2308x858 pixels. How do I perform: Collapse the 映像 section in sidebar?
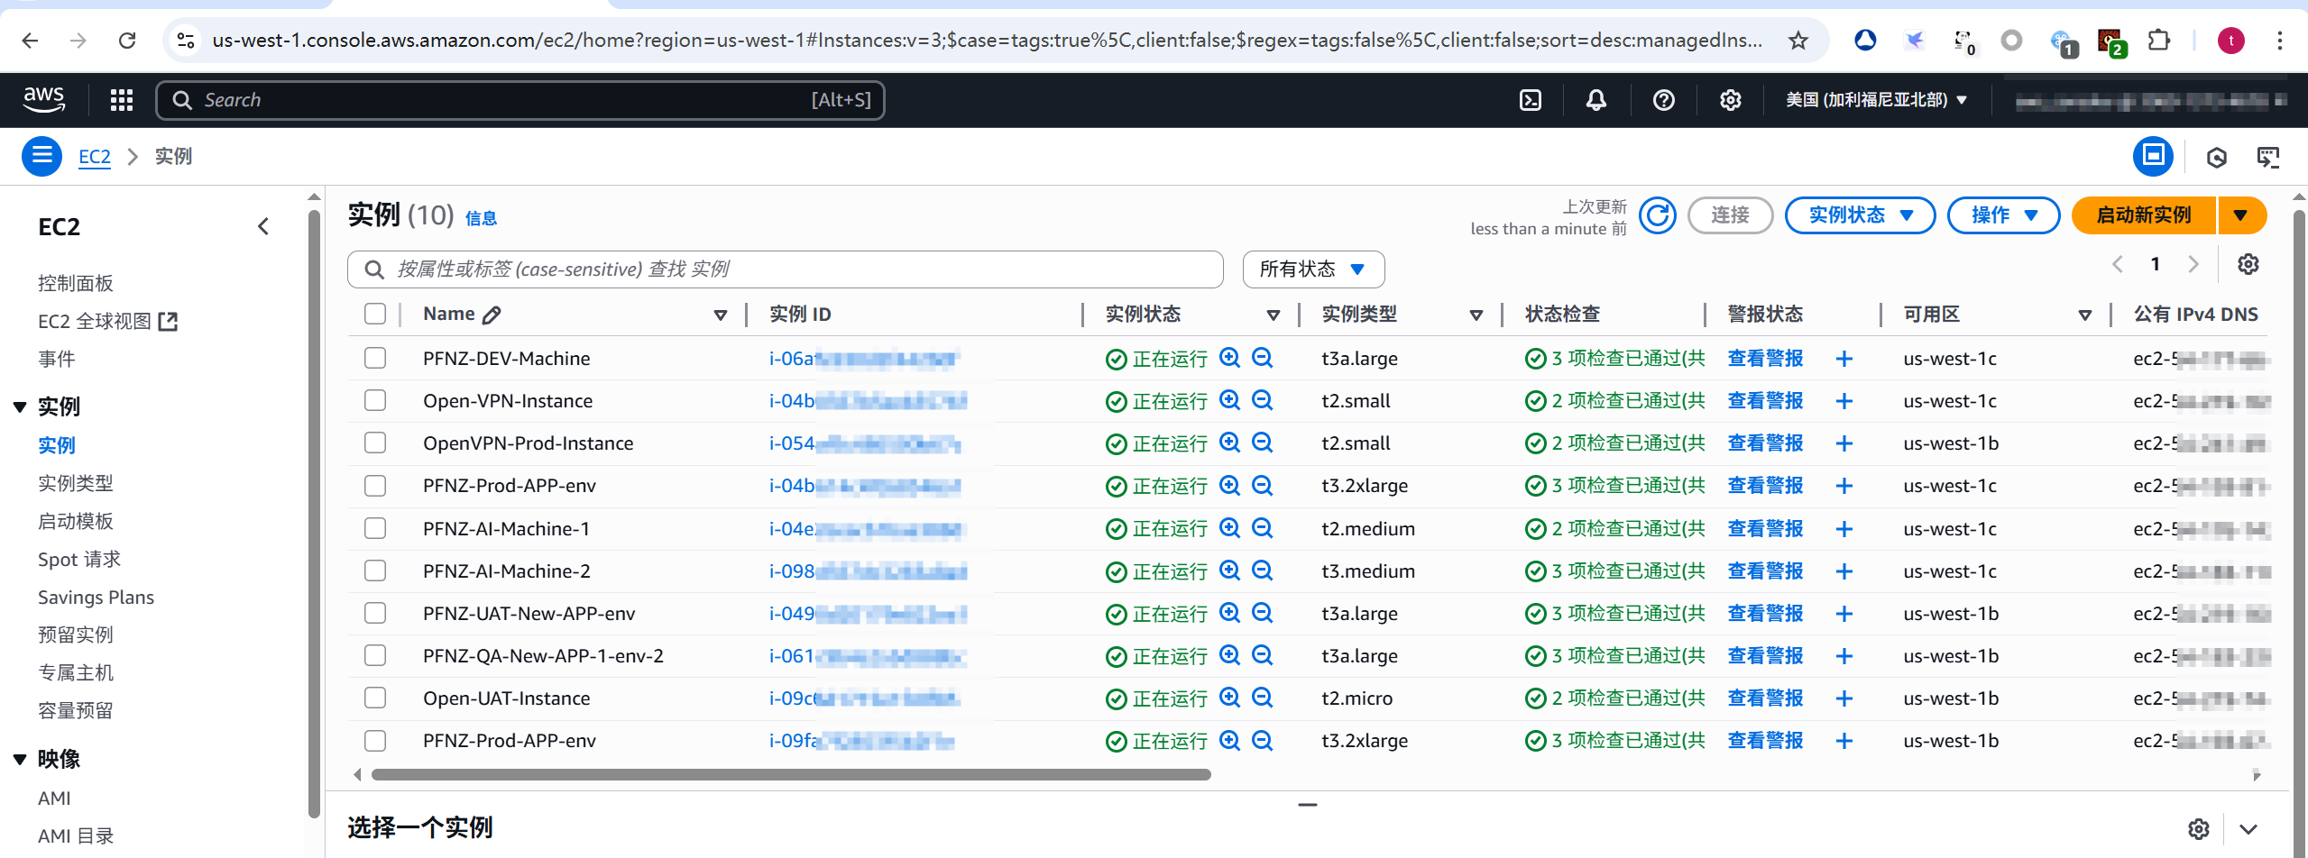[20, 760]
